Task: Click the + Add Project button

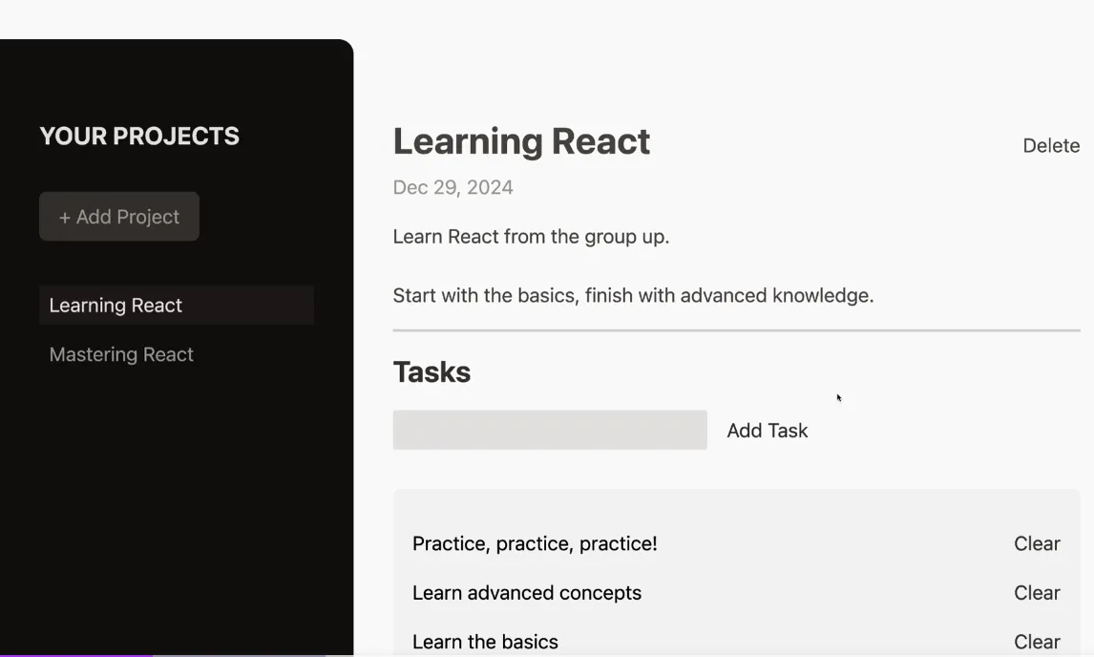Action: (x=119, y=217)
